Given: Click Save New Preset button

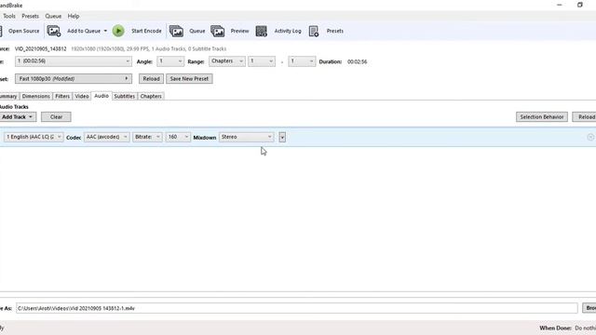Looking at the screenshot, I should pyautogui.click(x=189, y=78).
